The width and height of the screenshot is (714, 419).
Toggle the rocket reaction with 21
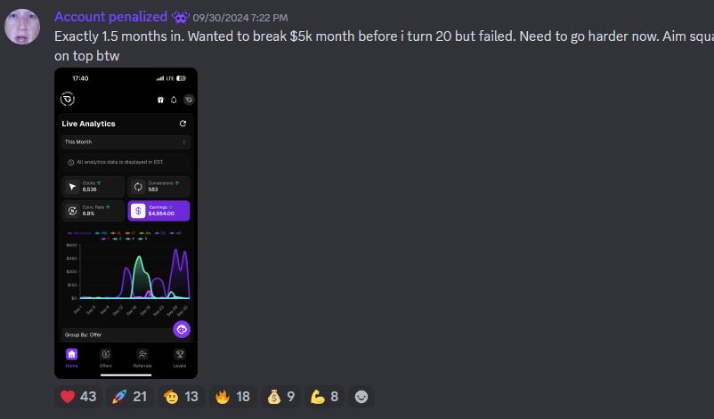pyautogui.click(x=130, y=397)
